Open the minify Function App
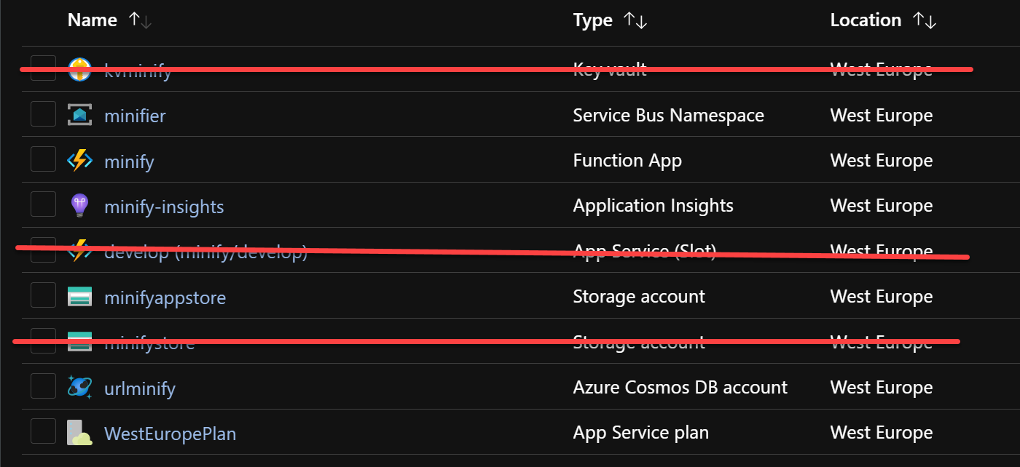 [x=129, y=159]
